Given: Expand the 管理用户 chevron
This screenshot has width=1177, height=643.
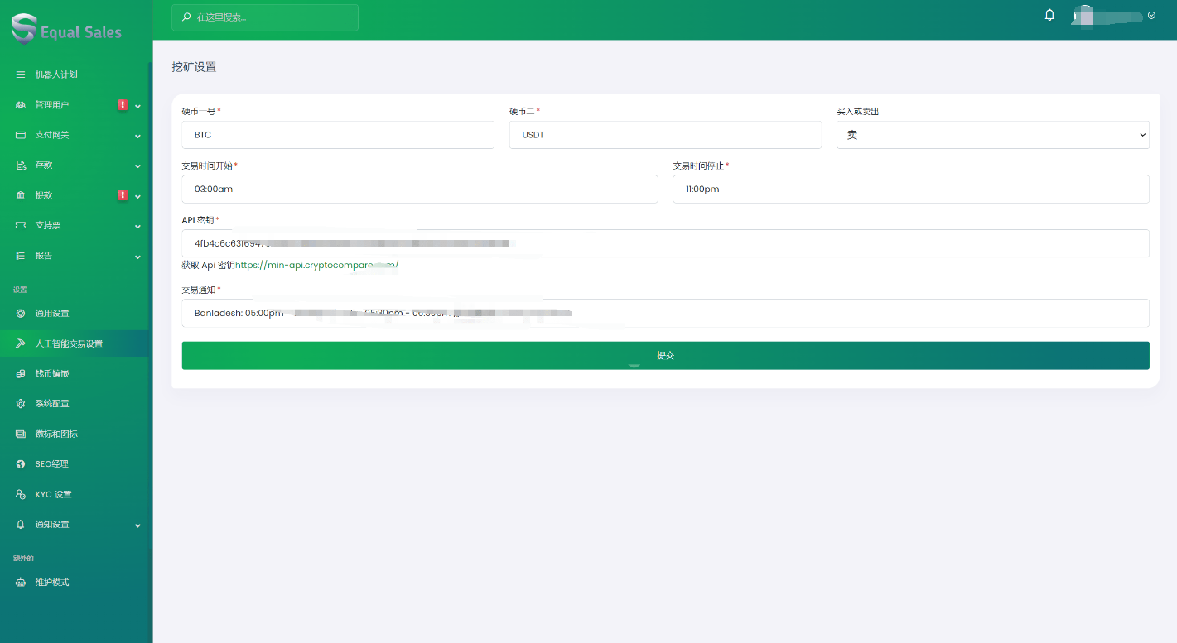Looking at the screenshot, I should point(137,106).
